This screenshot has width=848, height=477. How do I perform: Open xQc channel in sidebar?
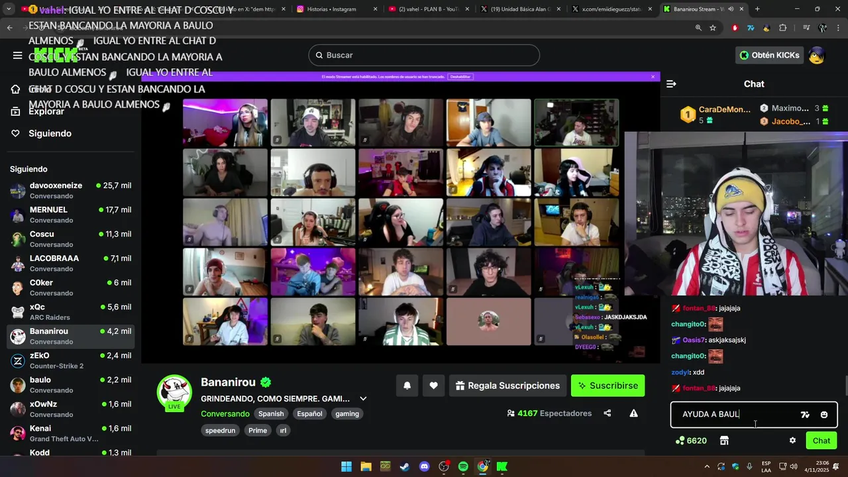pyautogui.click(x=72, y=312)
